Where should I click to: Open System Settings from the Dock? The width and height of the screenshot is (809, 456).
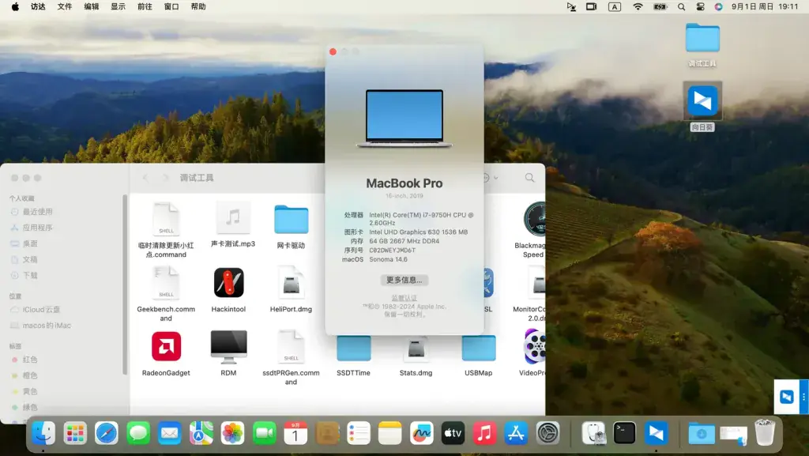point(547,433)
